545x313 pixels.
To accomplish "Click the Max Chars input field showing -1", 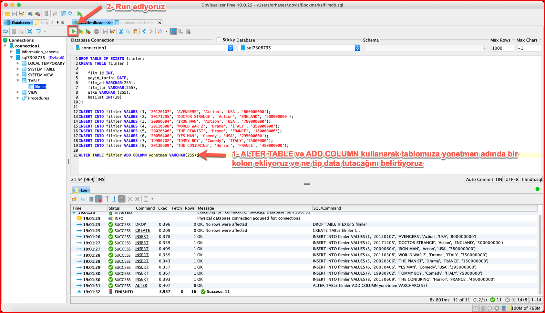I will [529, 48].
